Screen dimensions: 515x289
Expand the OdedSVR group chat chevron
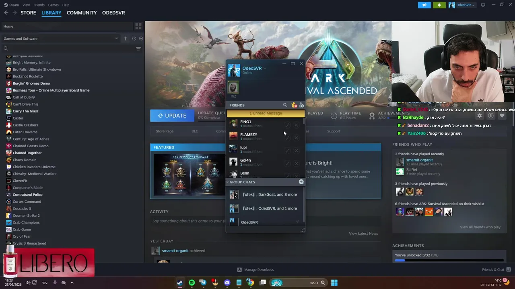298,222
